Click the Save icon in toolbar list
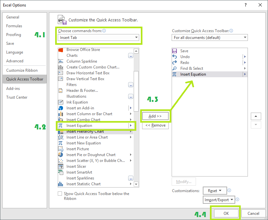The image size is (268, 220). point(175,51)
